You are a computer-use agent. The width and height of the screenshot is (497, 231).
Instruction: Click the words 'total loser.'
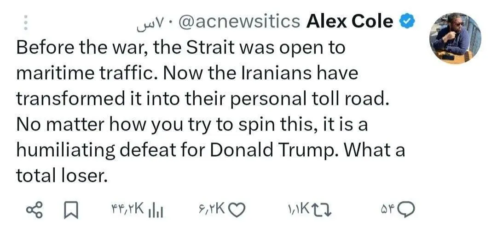pos(62,176)
